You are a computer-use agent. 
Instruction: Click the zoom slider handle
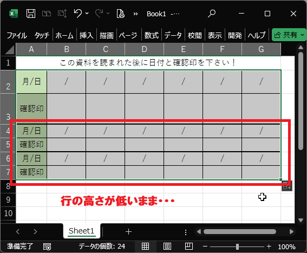(x=237, y=246)
